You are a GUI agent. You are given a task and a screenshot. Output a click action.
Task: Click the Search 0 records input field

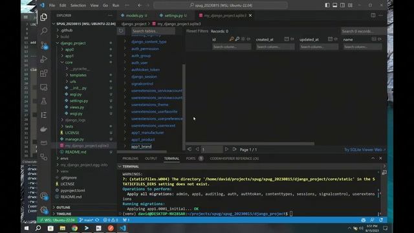point(364,31)
